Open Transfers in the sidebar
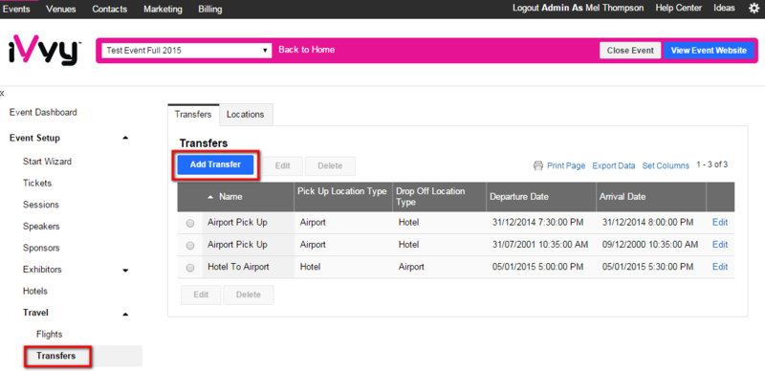 [56, 357]
